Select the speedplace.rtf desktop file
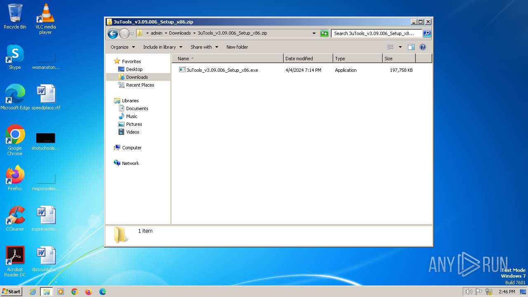Screen dimensions: 528x297 click(x=46, y=97)
